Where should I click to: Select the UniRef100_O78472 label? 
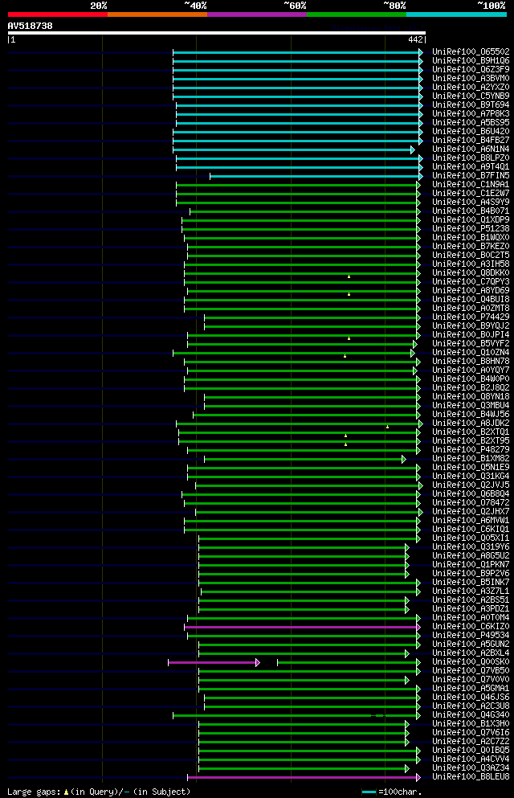click(x=471, y=503)
